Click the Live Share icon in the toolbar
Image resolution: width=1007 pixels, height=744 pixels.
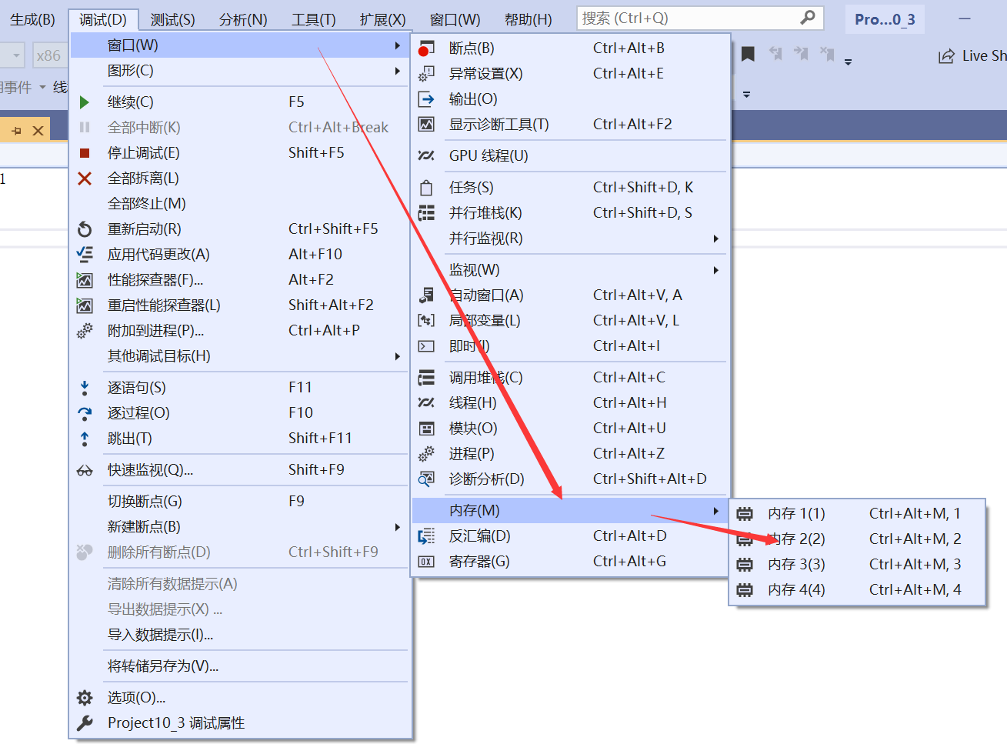click(946, 56)
